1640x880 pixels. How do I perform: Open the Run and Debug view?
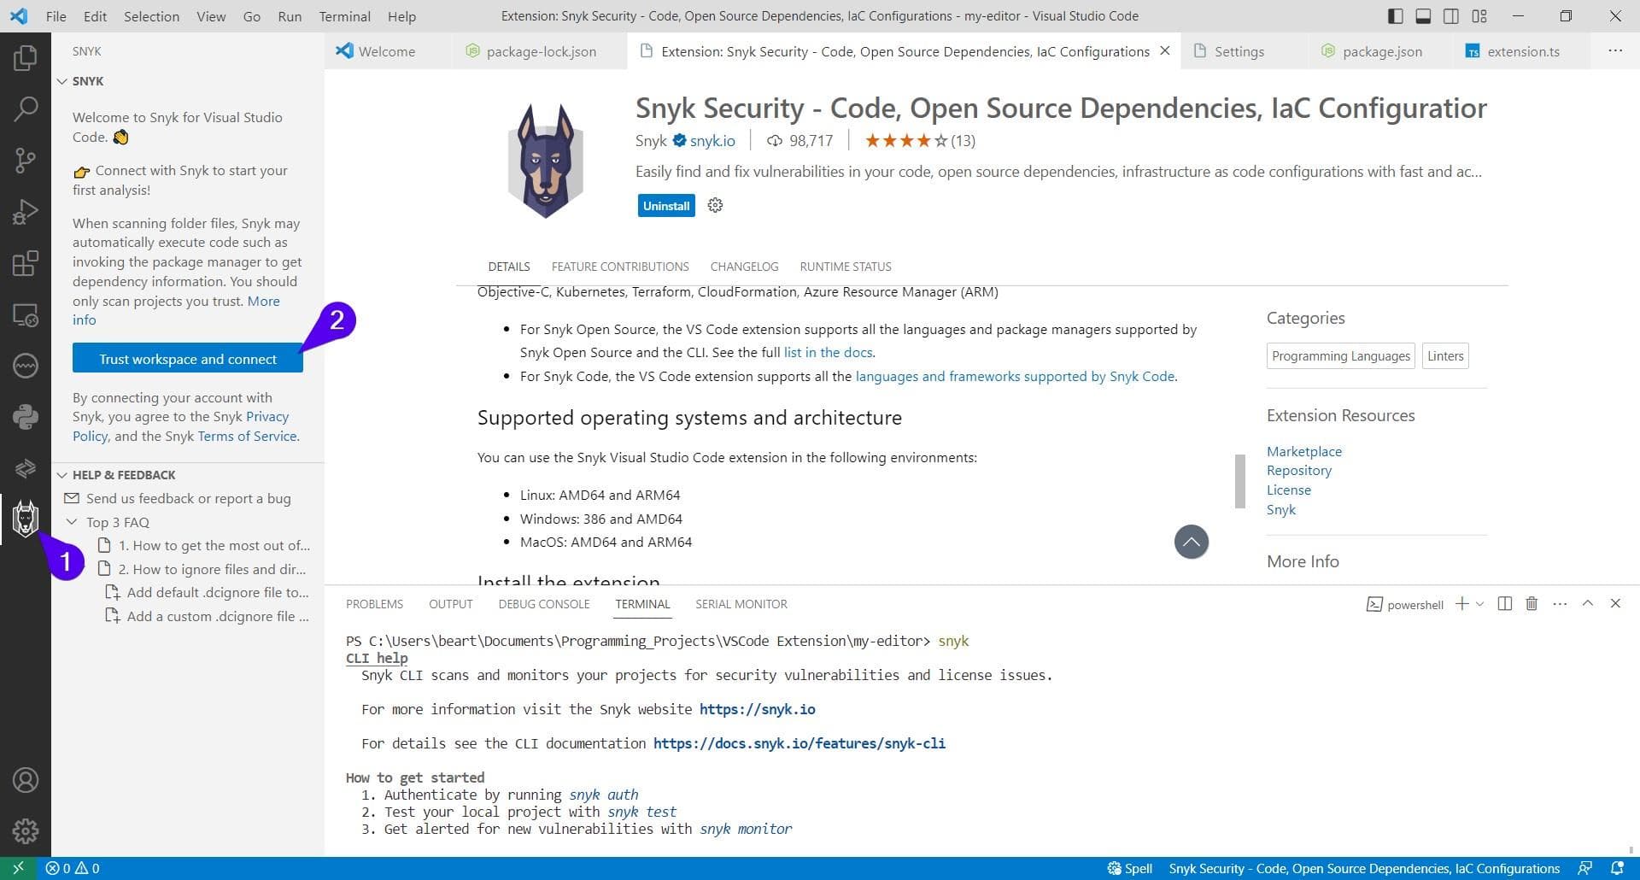[26, 211]
